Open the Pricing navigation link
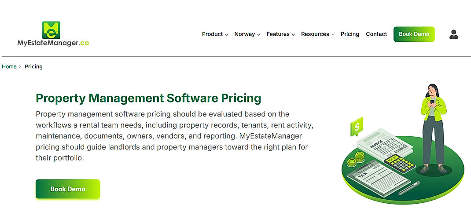The width and height of the screenshot is (471, 212). coord(350,34)
